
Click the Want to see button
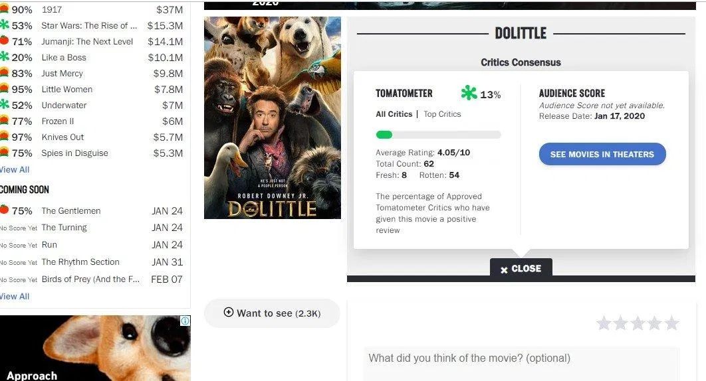click(x=272, y=313)
